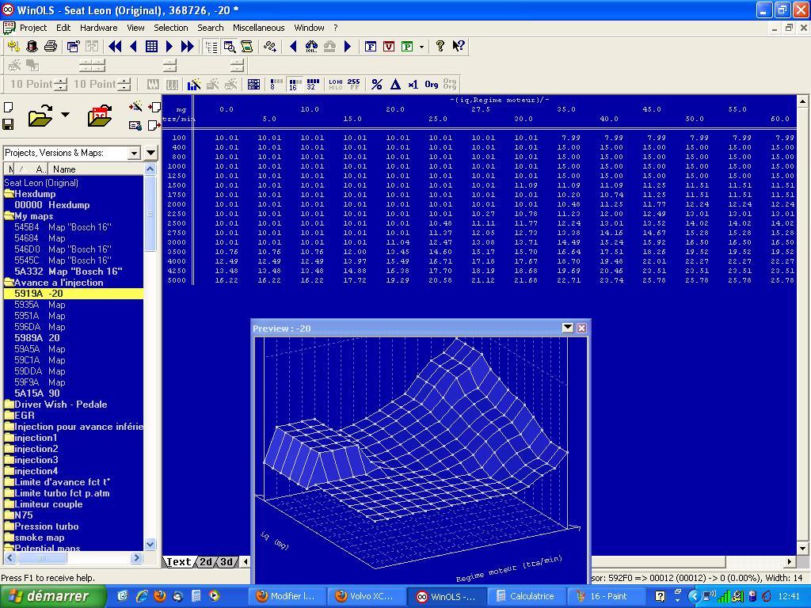Click the magnifier search window icon
Image resolution: width=811 pixels, height=608 pixels.
pos(229,47)
